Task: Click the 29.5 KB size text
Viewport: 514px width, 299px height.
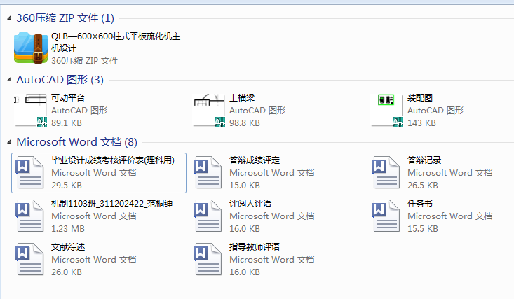Action: coord(67,185)
